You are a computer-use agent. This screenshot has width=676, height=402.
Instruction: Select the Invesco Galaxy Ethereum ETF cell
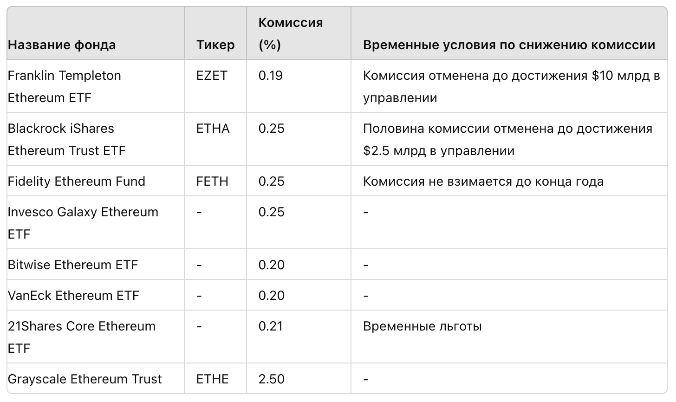coord(83,223)
